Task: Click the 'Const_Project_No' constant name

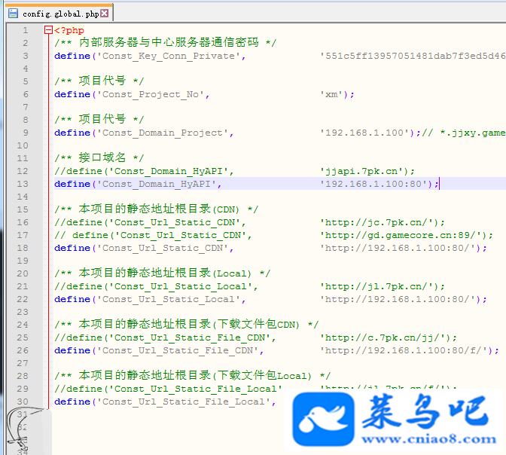Action: 151,94
